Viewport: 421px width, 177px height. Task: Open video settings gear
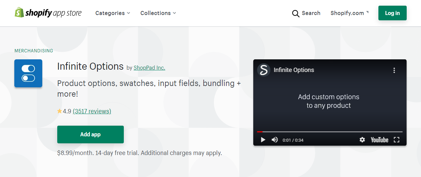[362, 140]
